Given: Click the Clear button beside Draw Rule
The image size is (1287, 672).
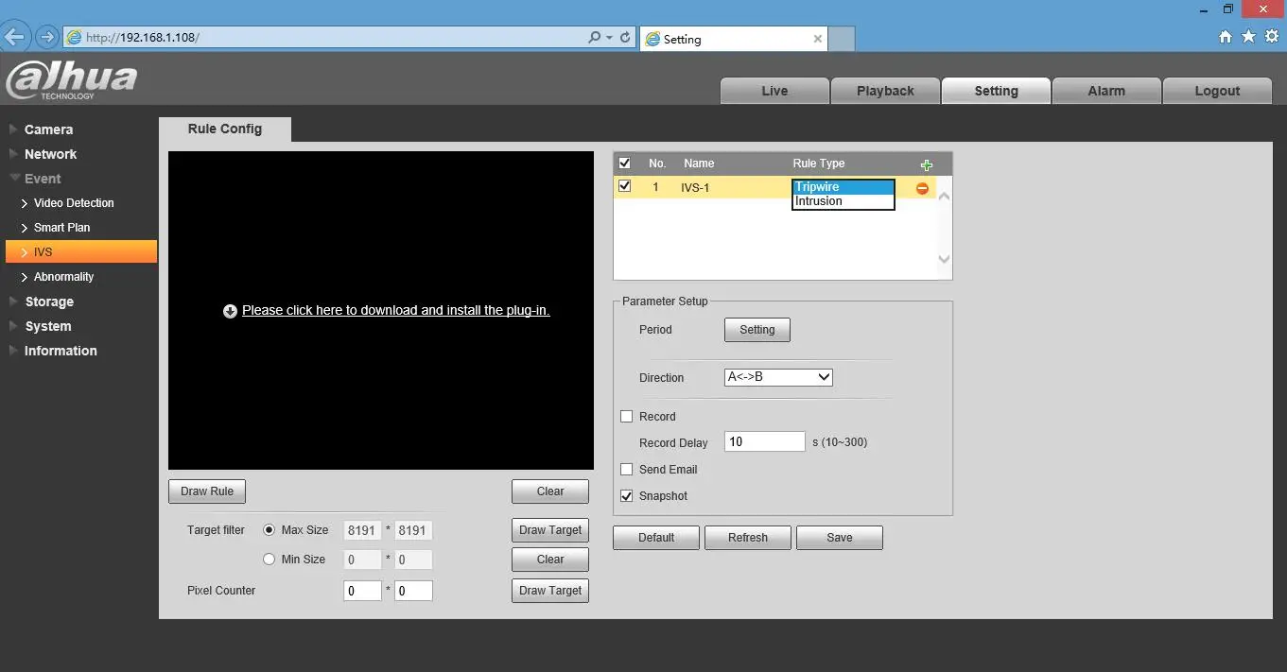Looking at the screenshot, I should point(550,491).
